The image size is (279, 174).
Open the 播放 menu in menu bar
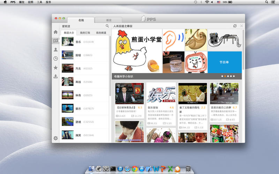tap(22, 2)
